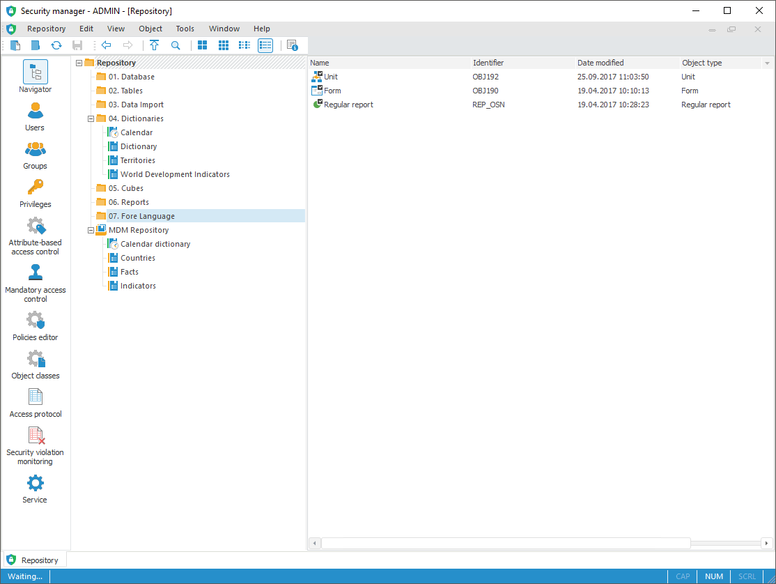This screenshot has height=584, width=776.
Task: Select the Repository tab at bottom
Action: 35,560
